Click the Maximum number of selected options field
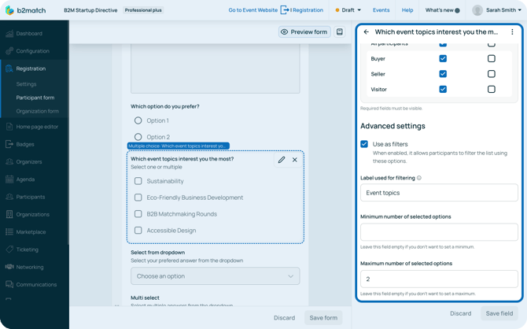This screenshot has width=527, height=329. click(x=439, y=279)
